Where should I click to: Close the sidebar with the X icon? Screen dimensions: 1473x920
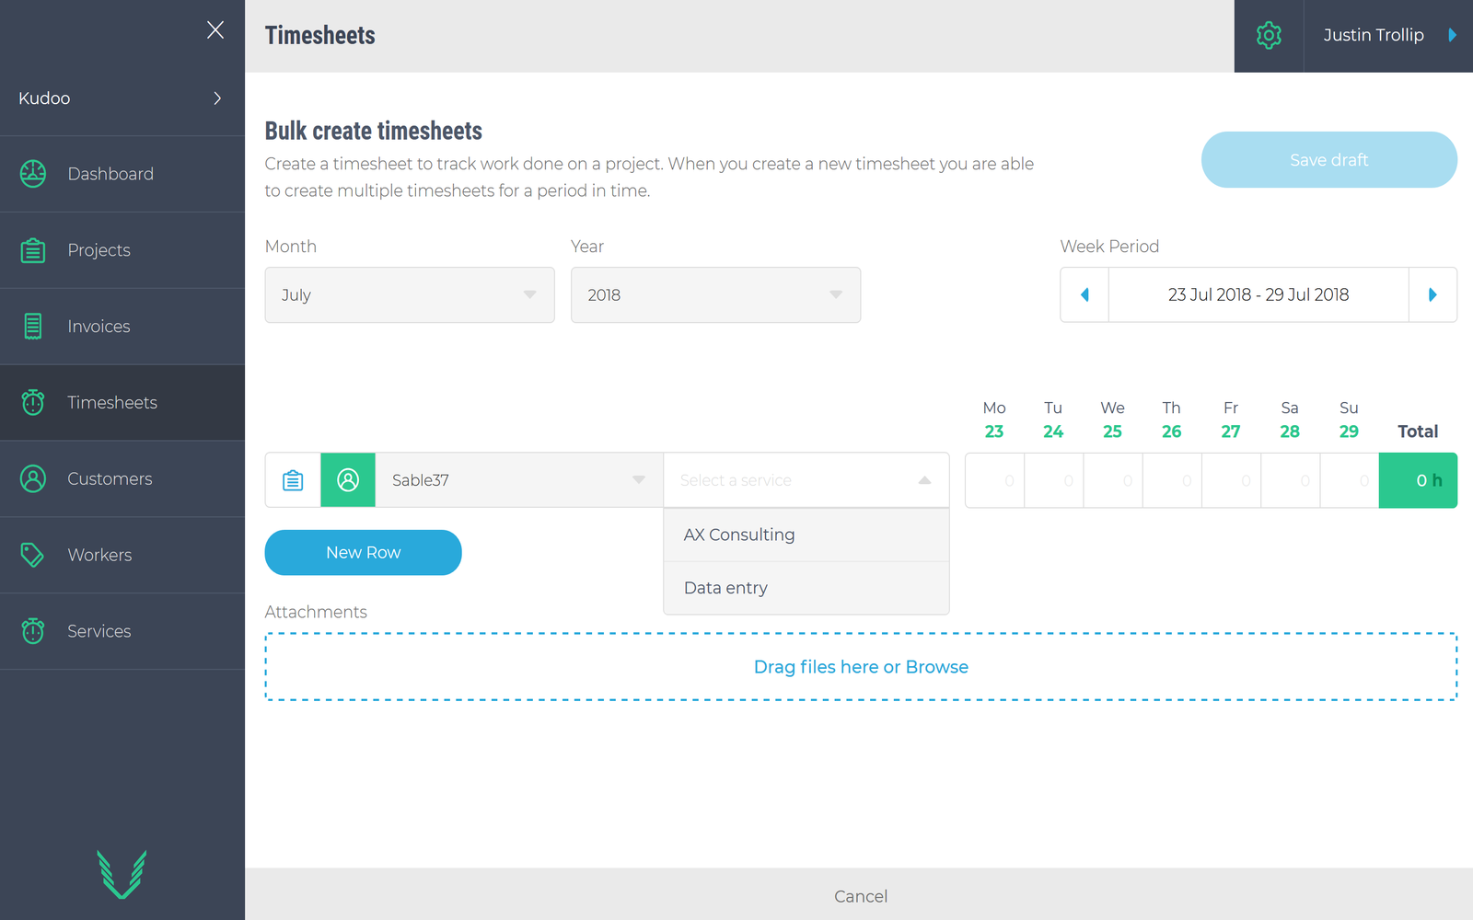click(x=215, y=30)
